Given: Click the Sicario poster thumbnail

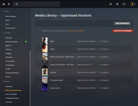Looking at the screenshot, I should coord(45,72).
